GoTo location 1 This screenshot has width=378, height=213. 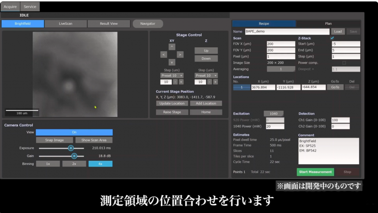[335, 87]
